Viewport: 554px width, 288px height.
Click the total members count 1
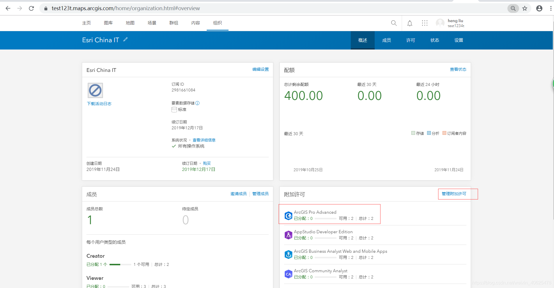90,220
